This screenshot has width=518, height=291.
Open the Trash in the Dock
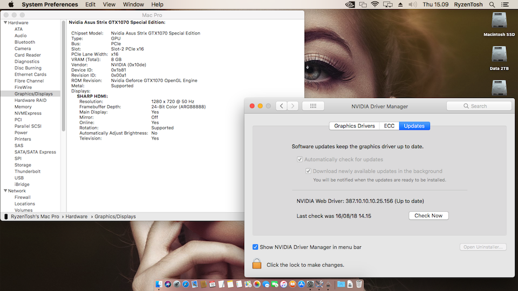pos(359,284)
